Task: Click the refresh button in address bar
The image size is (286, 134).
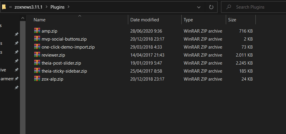Action: (x=211, y=7)
